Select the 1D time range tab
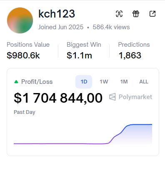The height and width of the screenshot is (169, 165). 84,82
